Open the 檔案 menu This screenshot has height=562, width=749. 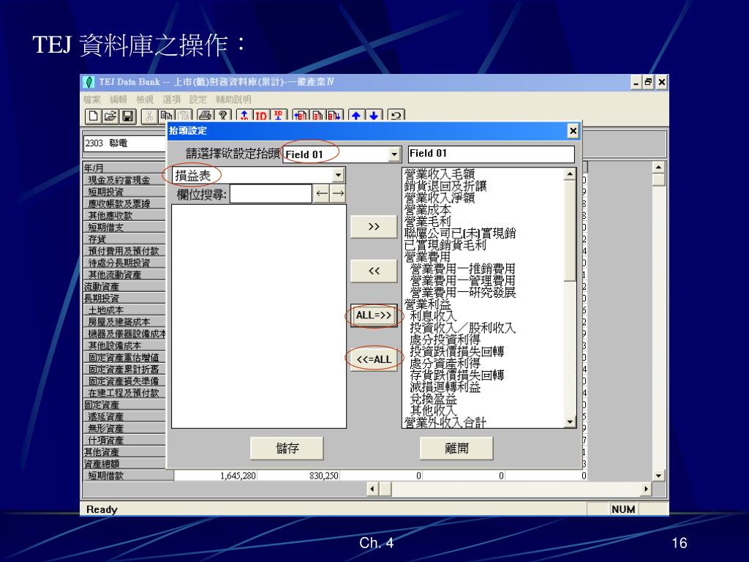pos(91,100)
